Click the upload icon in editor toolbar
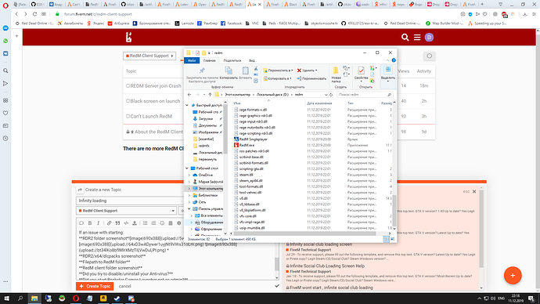540x304 pixels. click(135, 223)
